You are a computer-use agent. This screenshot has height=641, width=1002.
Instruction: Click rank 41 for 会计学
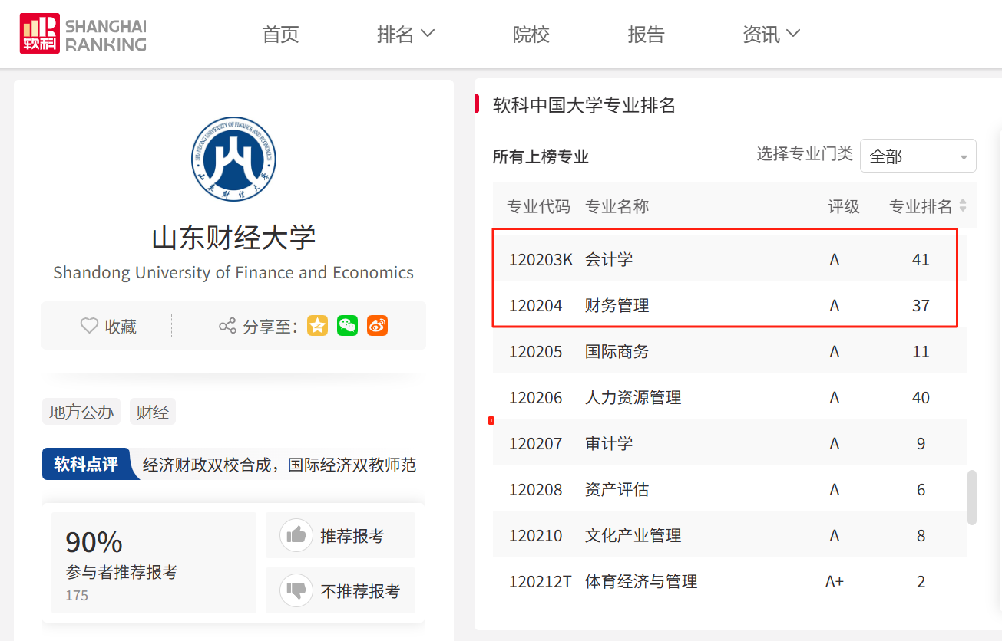coord(921,259)
